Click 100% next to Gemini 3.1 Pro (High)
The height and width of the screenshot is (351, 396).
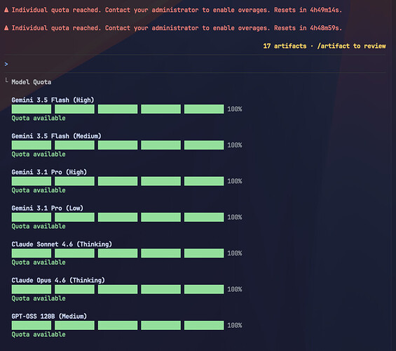[235, 181]
